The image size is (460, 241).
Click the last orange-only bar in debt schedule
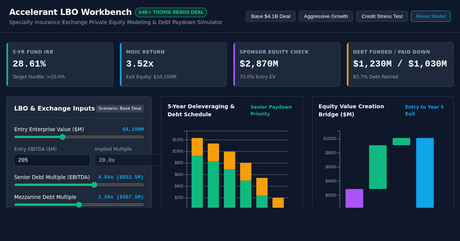tap(278, 203)
